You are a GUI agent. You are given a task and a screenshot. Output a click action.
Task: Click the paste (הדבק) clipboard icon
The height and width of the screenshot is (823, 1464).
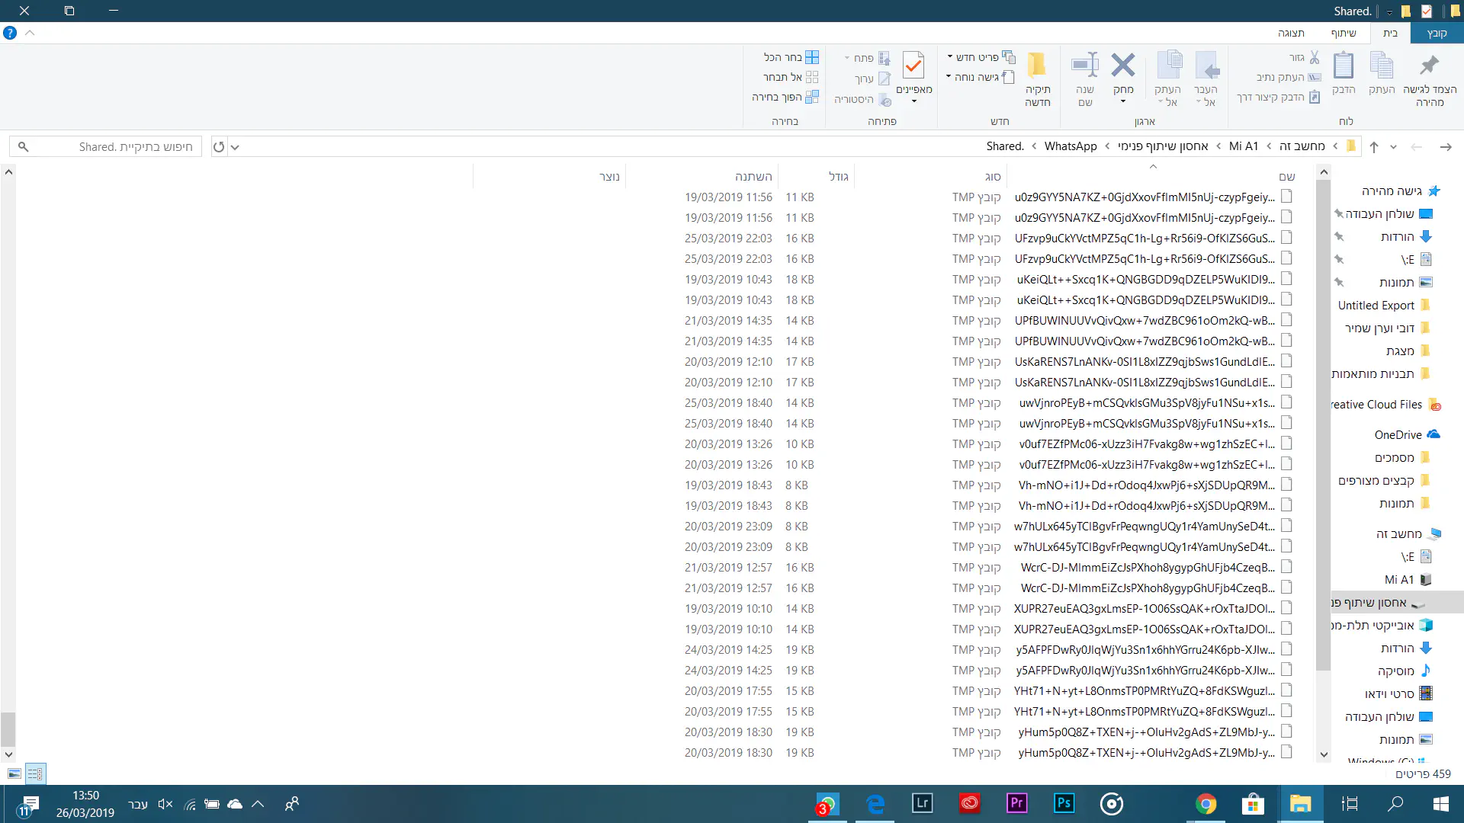point(1344,66)
